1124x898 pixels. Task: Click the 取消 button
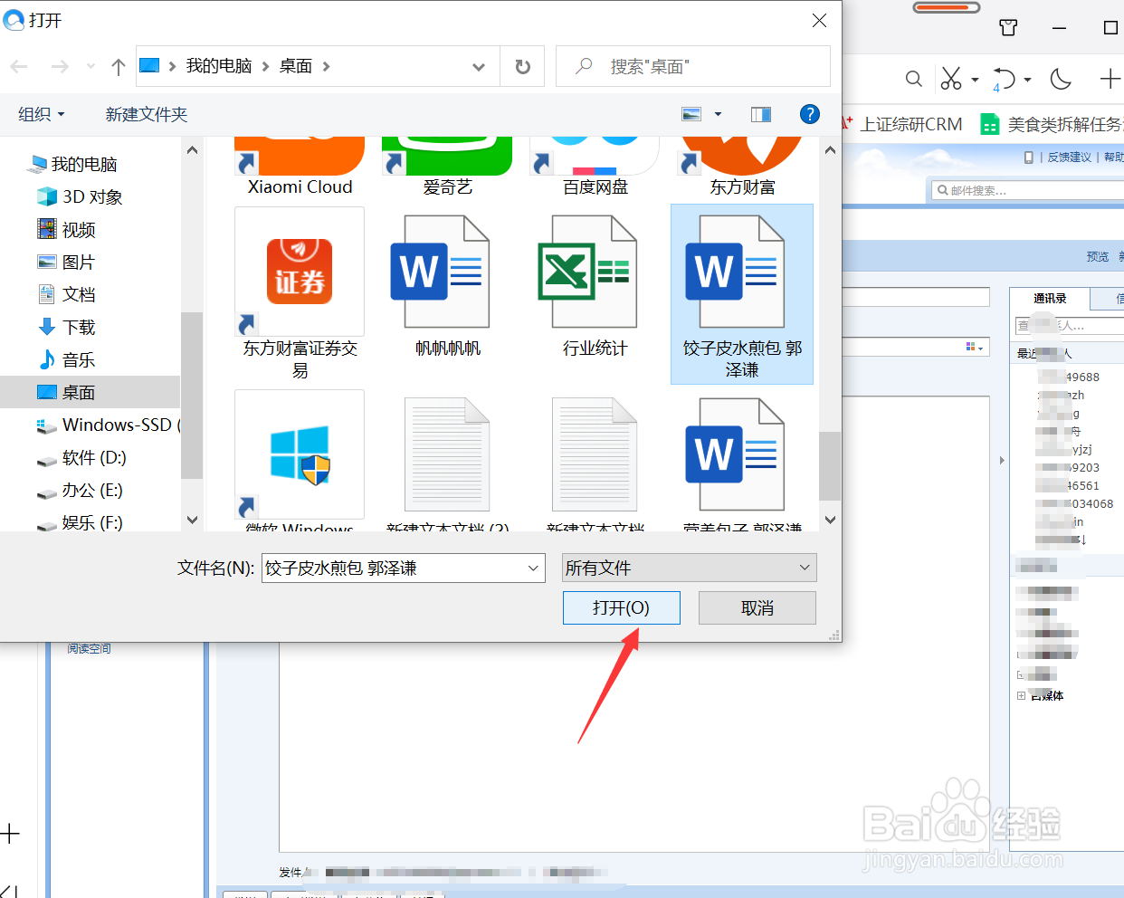(757, 607)
